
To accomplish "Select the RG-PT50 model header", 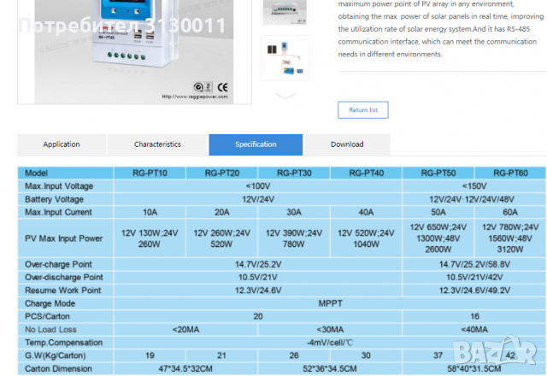I will tap(438, 173).
